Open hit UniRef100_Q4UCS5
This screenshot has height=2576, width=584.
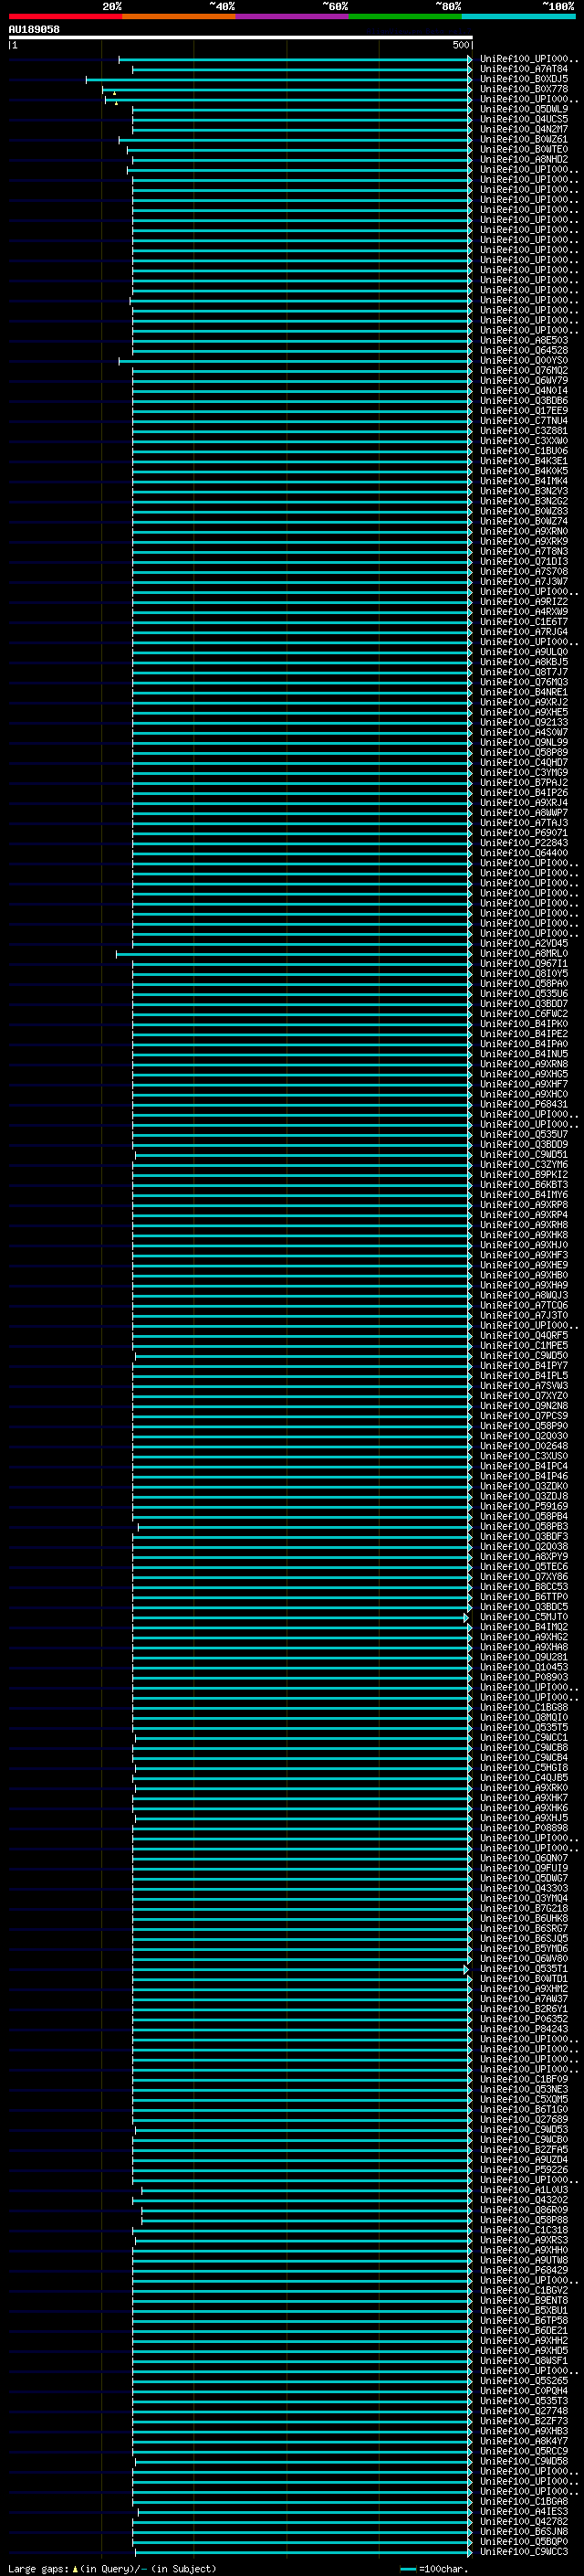(x=524, y=119)
